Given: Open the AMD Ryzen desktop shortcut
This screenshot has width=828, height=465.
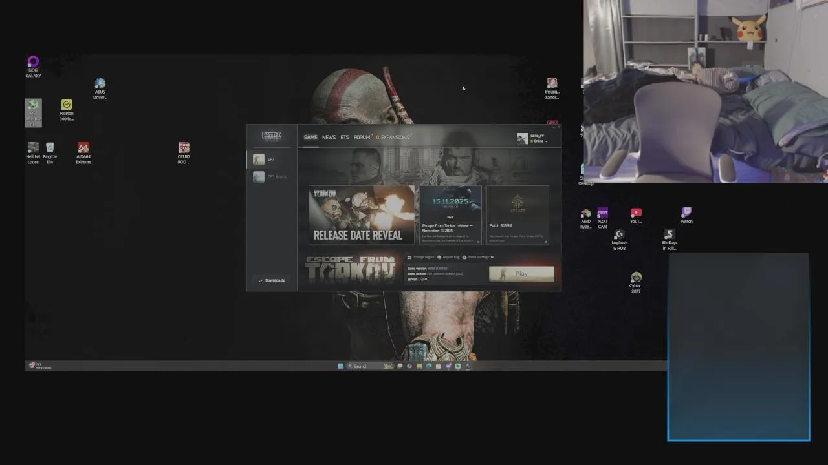Looking at the screenshot, I should pos(586,218).
